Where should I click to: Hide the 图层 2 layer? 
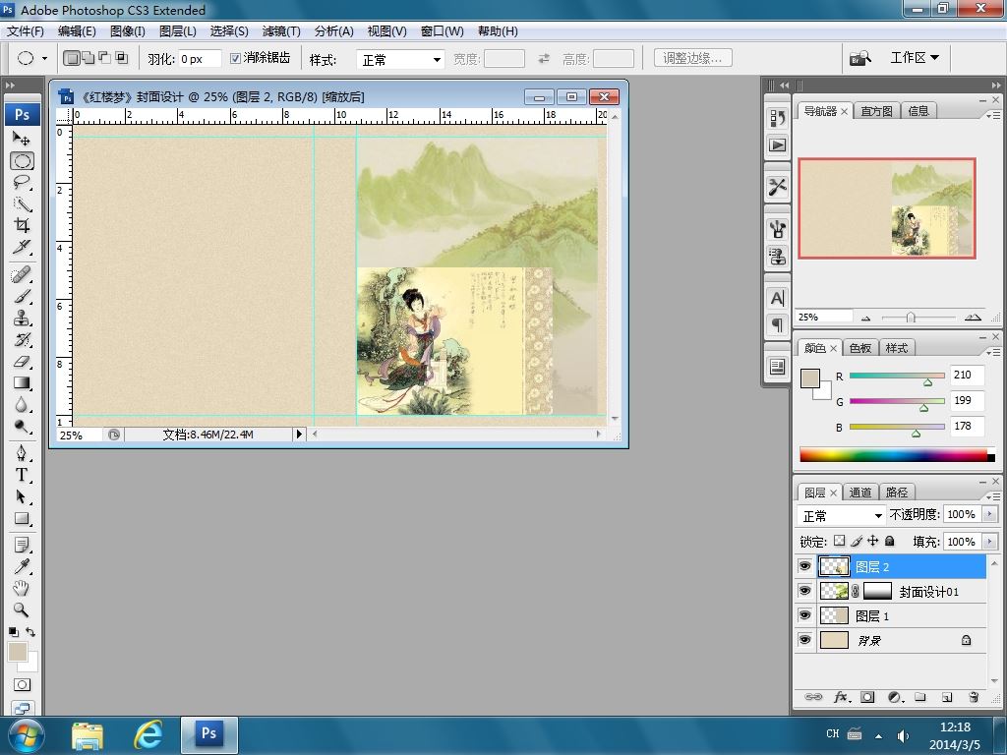804,566
